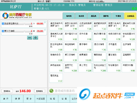Add 美式T骨牛排 priced ¥58
This screenshot has width=137, height=103.
point(99,36)
